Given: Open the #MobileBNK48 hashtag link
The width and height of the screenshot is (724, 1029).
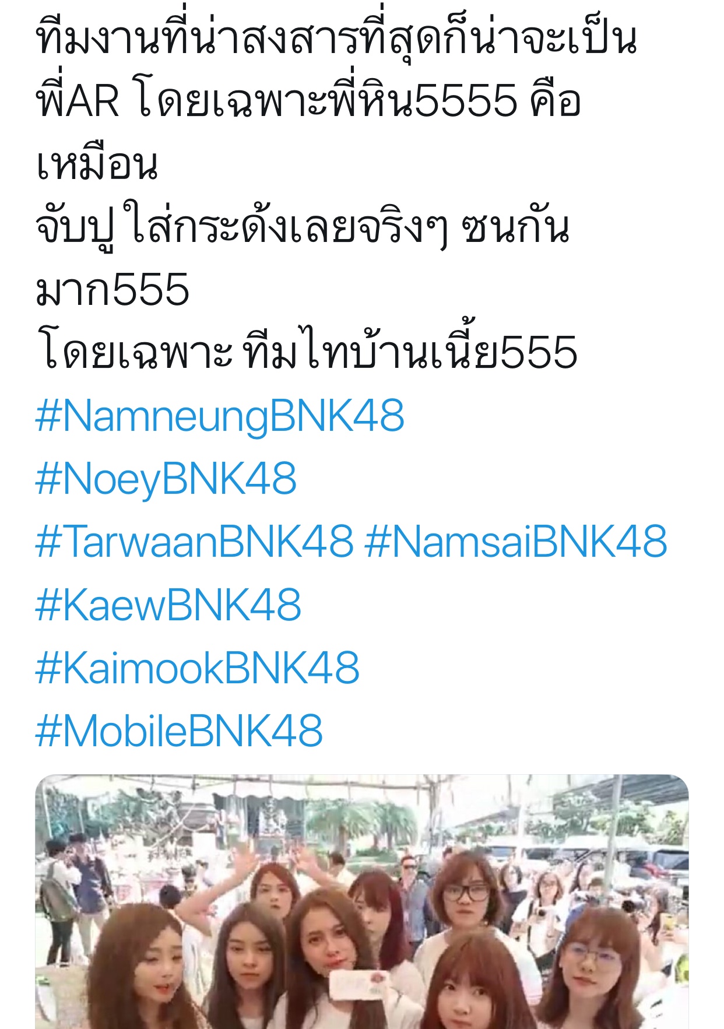Looking at the screenshot, I should click(179, 731).
